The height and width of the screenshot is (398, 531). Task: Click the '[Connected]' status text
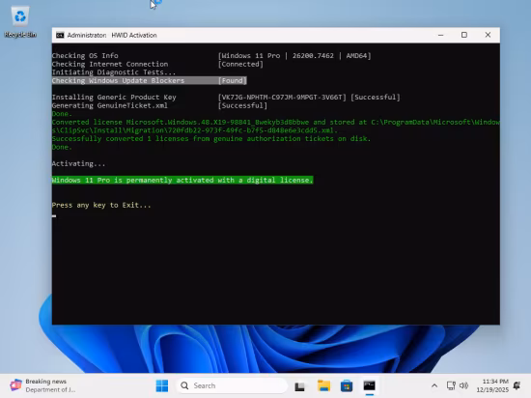[x=240, y=64]
